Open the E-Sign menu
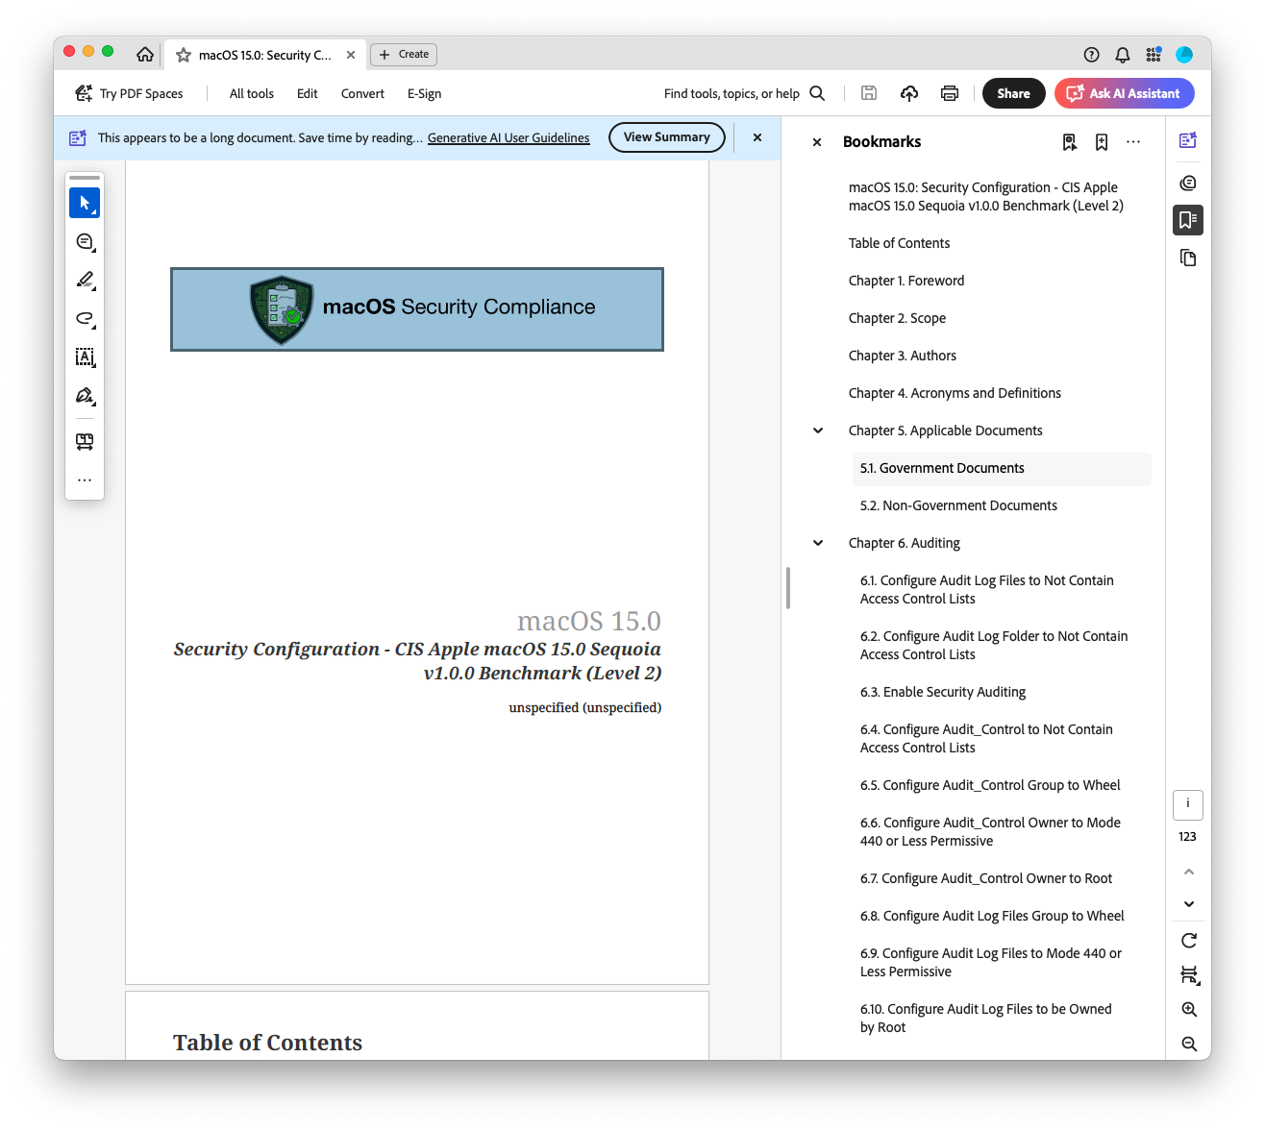This screenshot has height=1131, width=1265. coord(424,93)
